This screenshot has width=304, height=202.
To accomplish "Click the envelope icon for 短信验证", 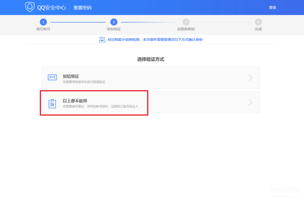I will [52, 77].
